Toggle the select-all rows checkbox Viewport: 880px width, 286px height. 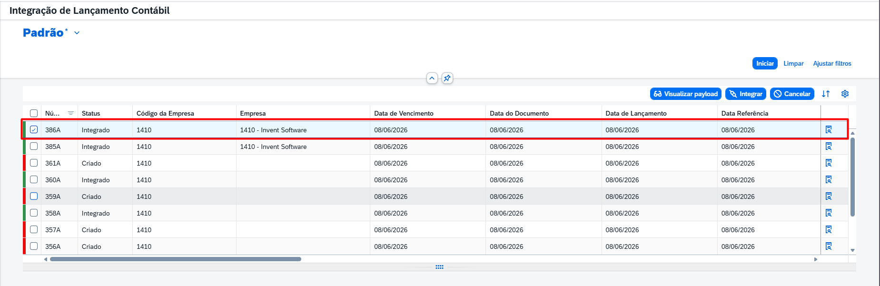pyautogui.click(x=34, y=113)
